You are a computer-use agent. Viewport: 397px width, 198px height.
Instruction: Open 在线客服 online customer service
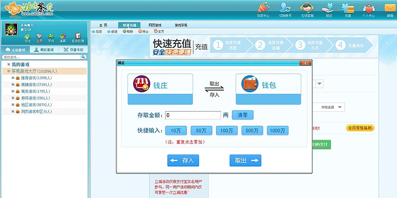tap(306, 9)
